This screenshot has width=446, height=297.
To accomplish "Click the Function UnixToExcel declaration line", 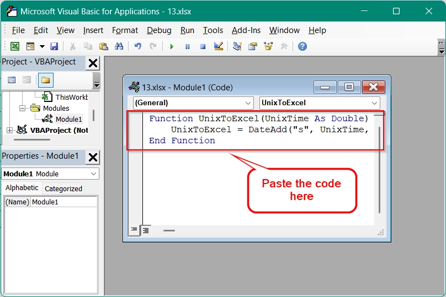I will 258,118.
